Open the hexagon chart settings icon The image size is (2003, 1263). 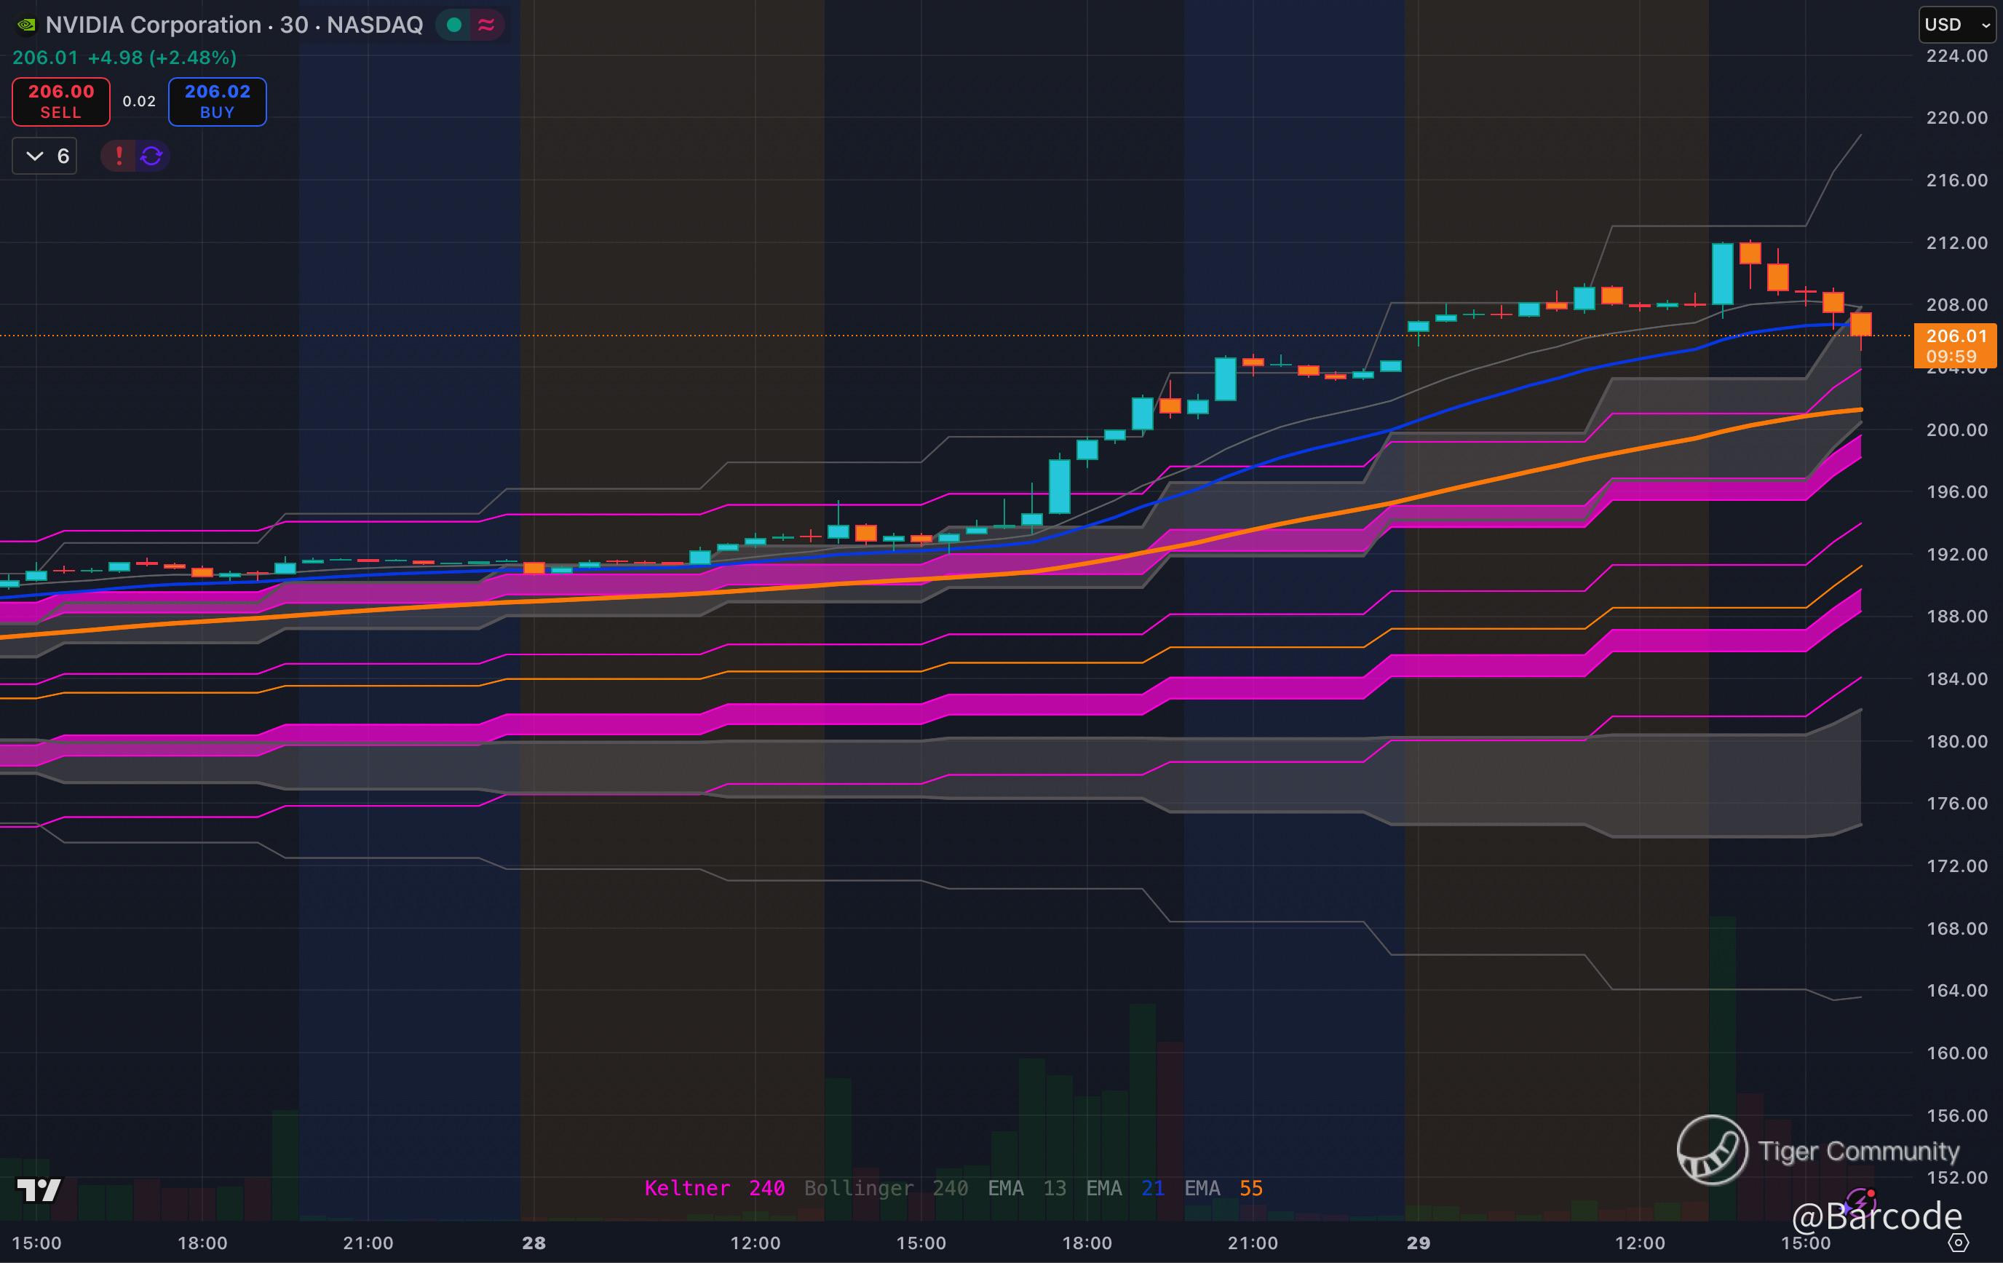[x=1959, y=1243]
